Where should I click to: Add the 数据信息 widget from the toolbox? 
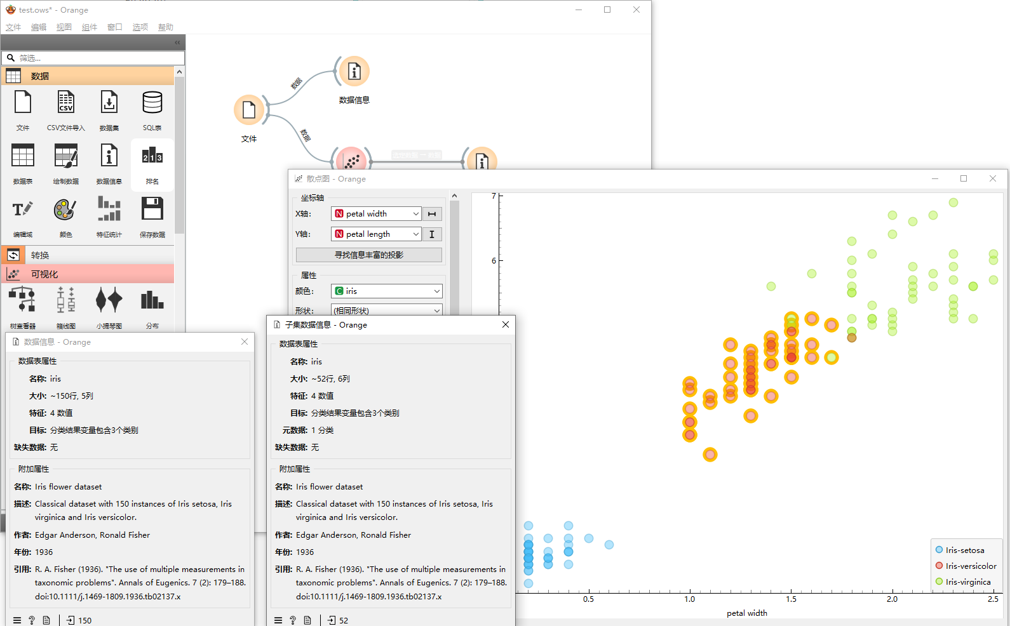(109, 164)
